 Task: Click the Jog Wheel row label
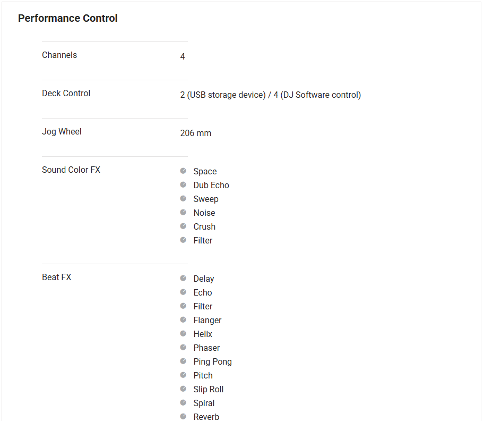[x=62, y=132]
